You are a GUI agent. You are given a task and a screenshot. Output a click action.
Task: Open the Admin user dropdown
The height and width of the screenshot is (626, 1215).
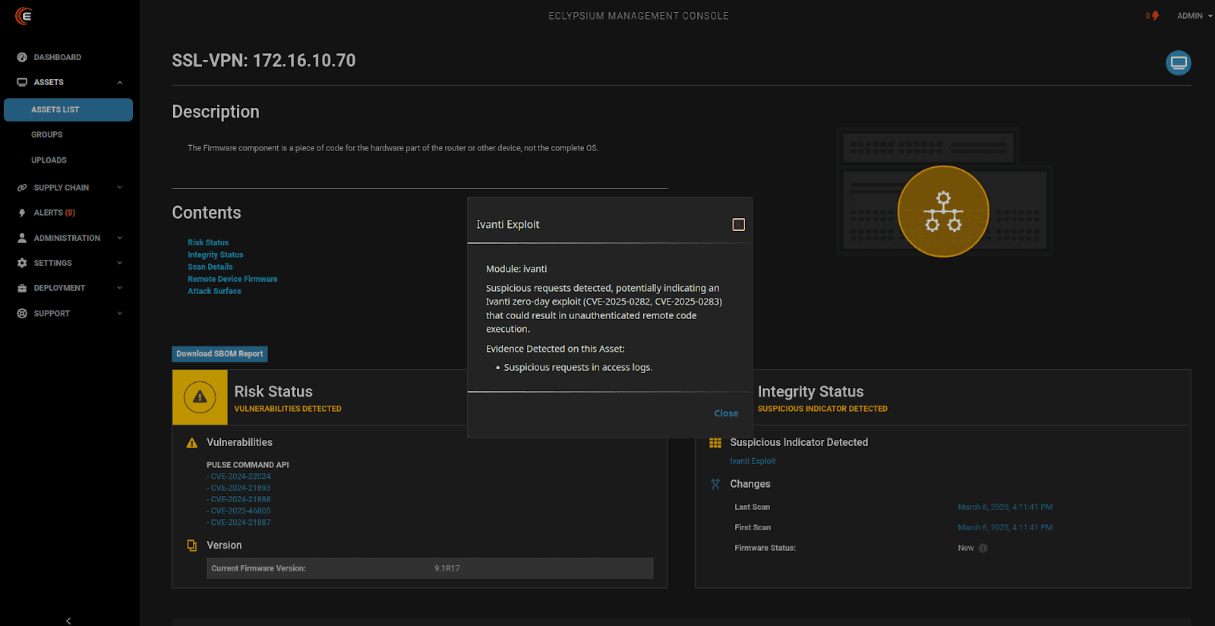pos(1194,16)
